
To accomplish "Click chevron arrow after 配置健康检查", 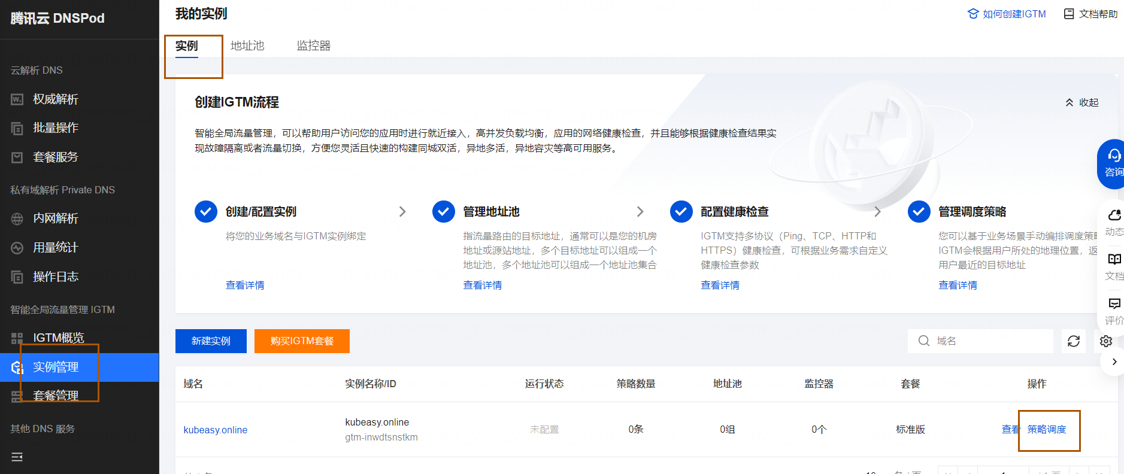I will click(878, 211).
